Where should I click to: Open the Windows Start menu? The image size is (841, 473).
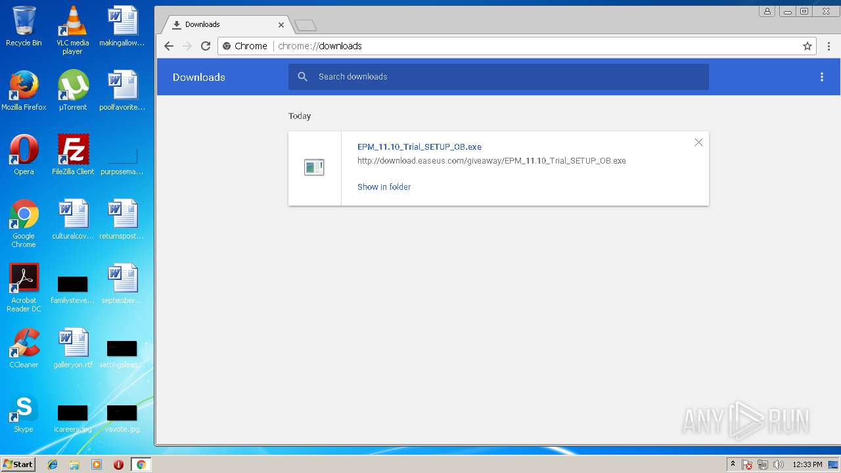[x=18, y=464]
